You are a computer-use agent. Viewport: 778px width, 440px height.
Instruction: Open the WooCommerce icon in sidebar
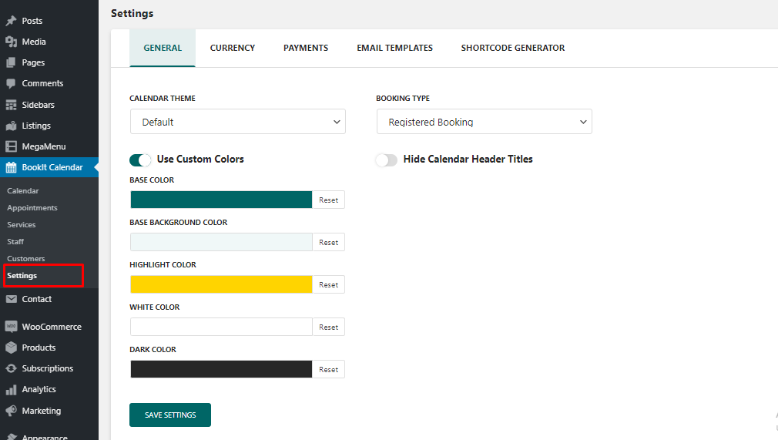pos(11,327)
